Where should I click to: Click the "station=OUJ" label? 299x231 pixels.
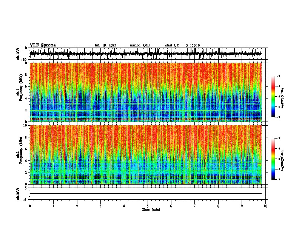coord(140,45)
